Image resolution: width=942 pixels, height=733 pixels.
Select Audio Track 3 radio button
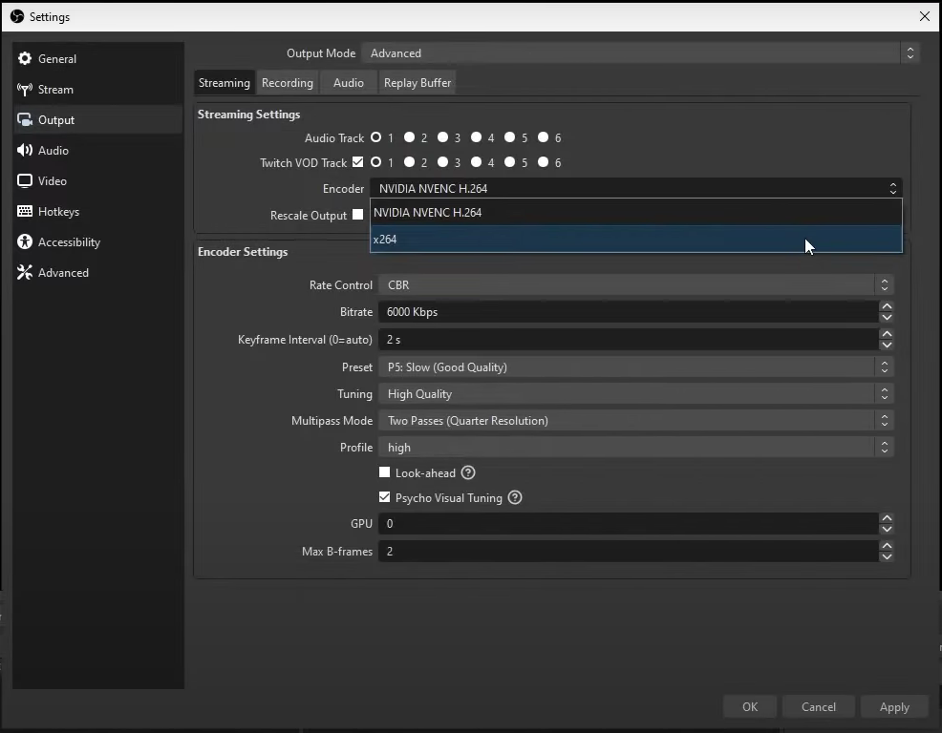[442, 137]
